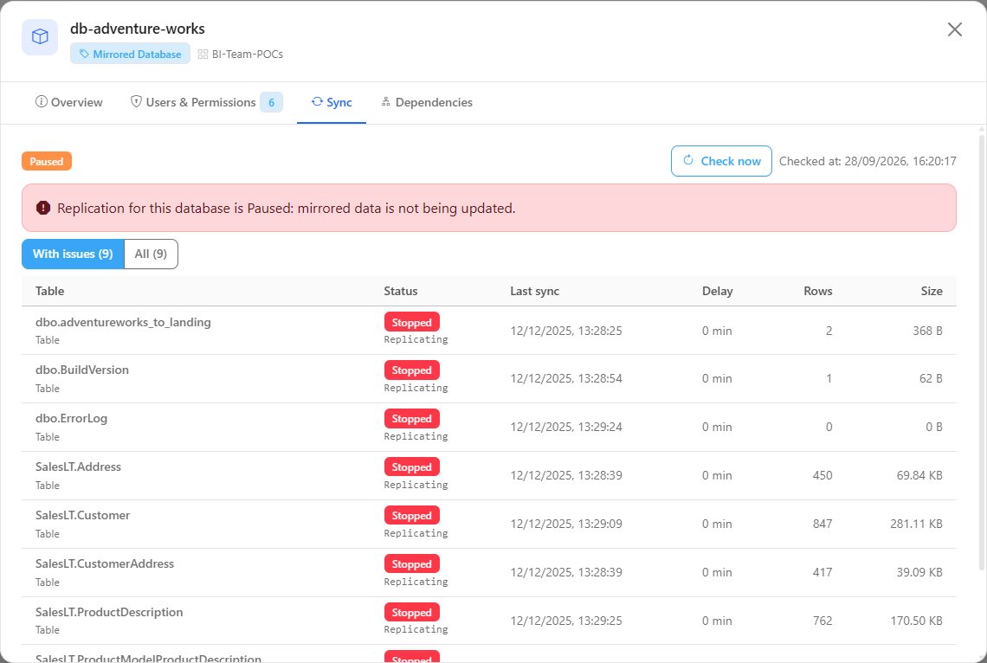Click the 170.50 KB size value
Screen dimensions: 987x663
click(916, 621)
